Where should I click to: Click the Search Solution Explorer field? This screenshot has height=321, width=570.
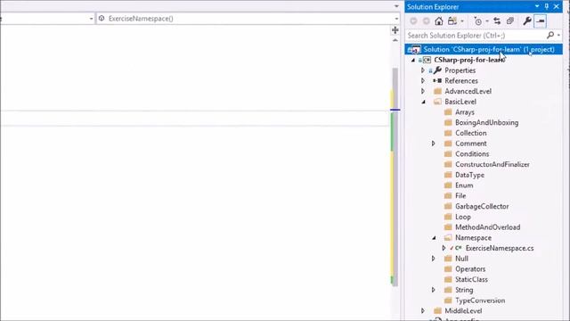click(476, 36)
